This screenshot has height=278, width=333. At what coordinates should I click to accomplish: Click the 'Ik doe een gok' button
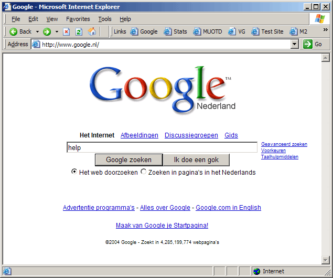pos(196,160)
